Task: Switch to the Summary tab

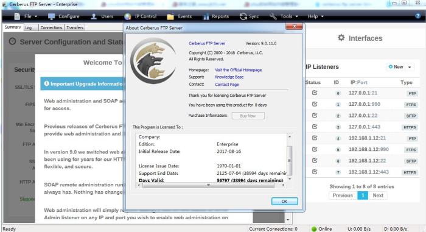Action: [13, 27]
